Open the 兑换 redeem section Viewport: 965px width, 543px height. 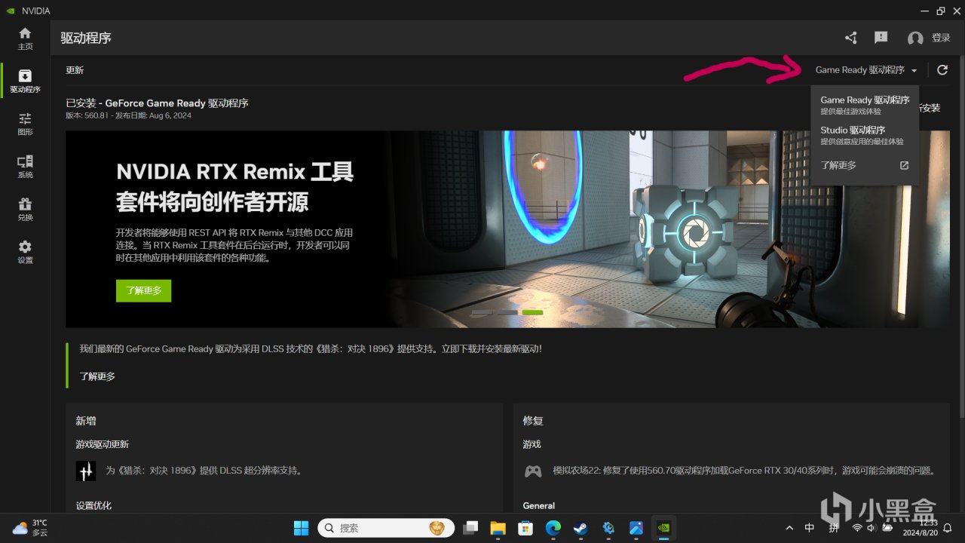click(x=25, y=210)
